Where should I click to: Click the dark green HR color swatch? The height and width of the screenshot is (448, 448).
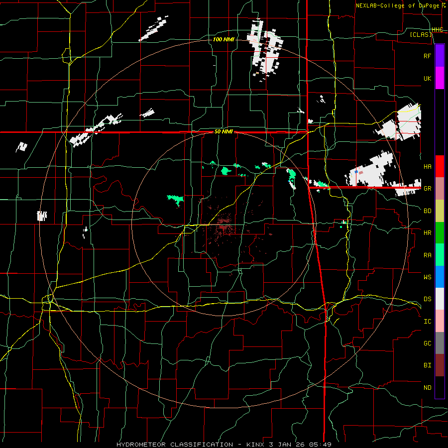[x=440, y=233]
